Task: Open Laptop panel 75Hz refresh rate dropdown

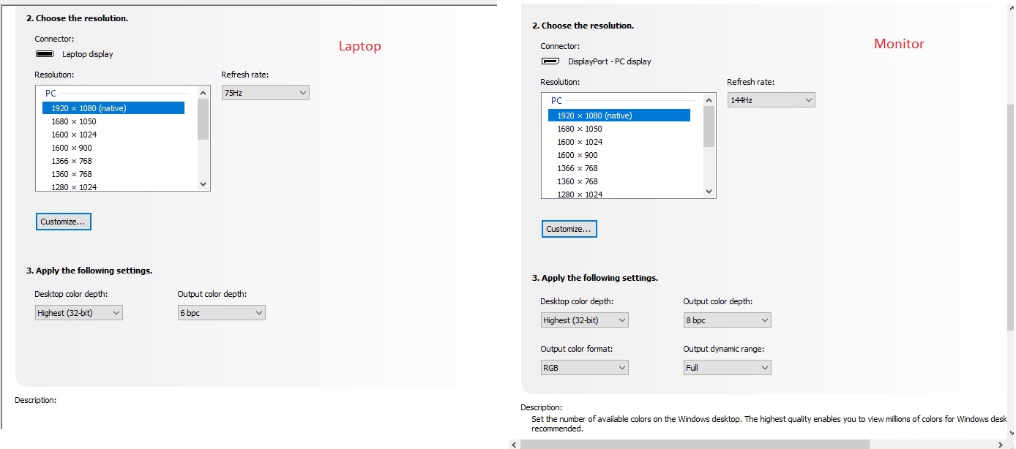Action: [x=266, y=93]
